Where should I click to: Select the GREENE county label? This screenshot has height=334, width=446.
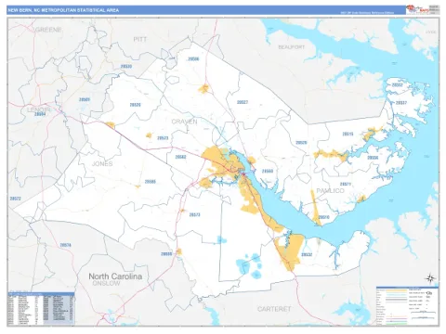pyautogui.click(x=48, y=30)
